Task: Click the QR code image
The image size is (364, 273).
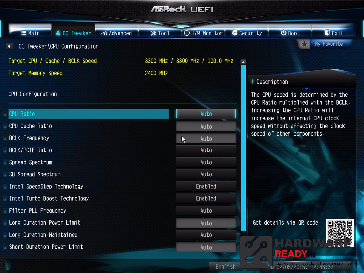Action: pos(340,233)
